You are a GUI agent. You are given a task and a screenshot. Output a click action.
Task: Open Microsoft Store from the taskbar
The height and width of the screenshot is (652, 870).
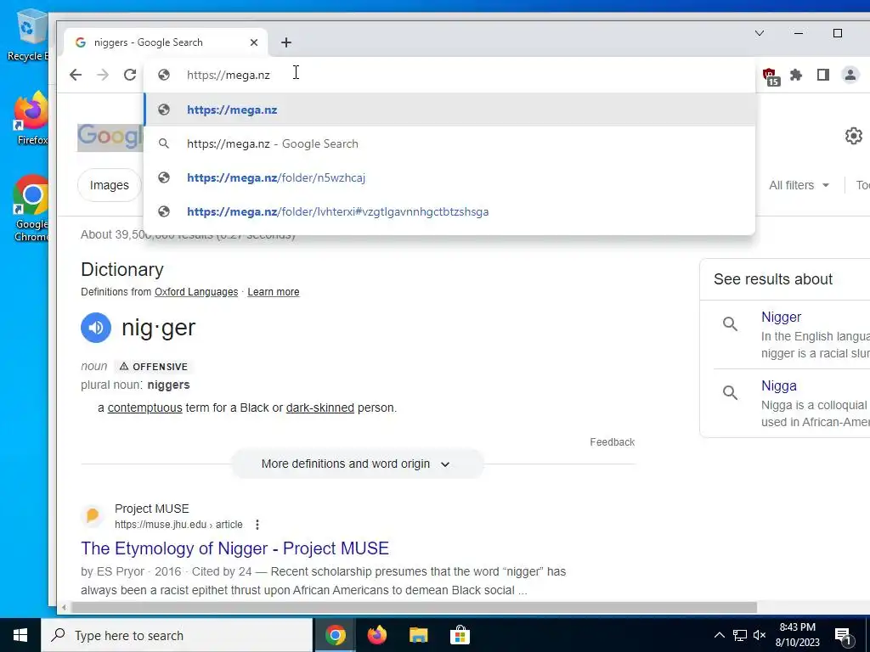click(x=460, y=635)
